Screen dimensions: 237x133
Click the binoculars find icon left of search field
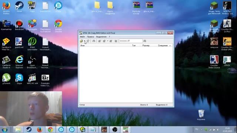click(x=94, y=41)
